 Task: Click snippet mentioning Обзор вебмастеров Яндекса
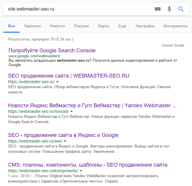point(89,89)
